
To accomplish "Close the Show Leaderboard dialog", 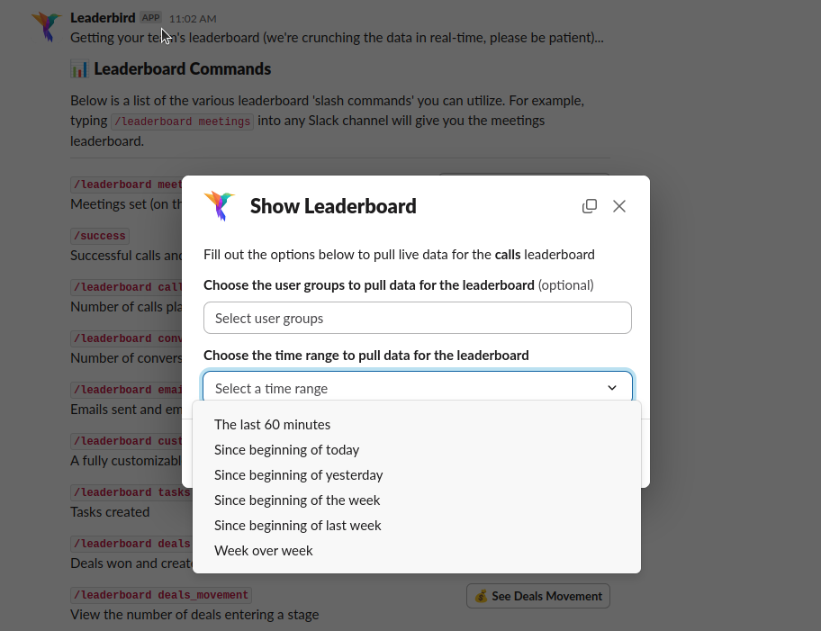I will [x=619, y=206].
